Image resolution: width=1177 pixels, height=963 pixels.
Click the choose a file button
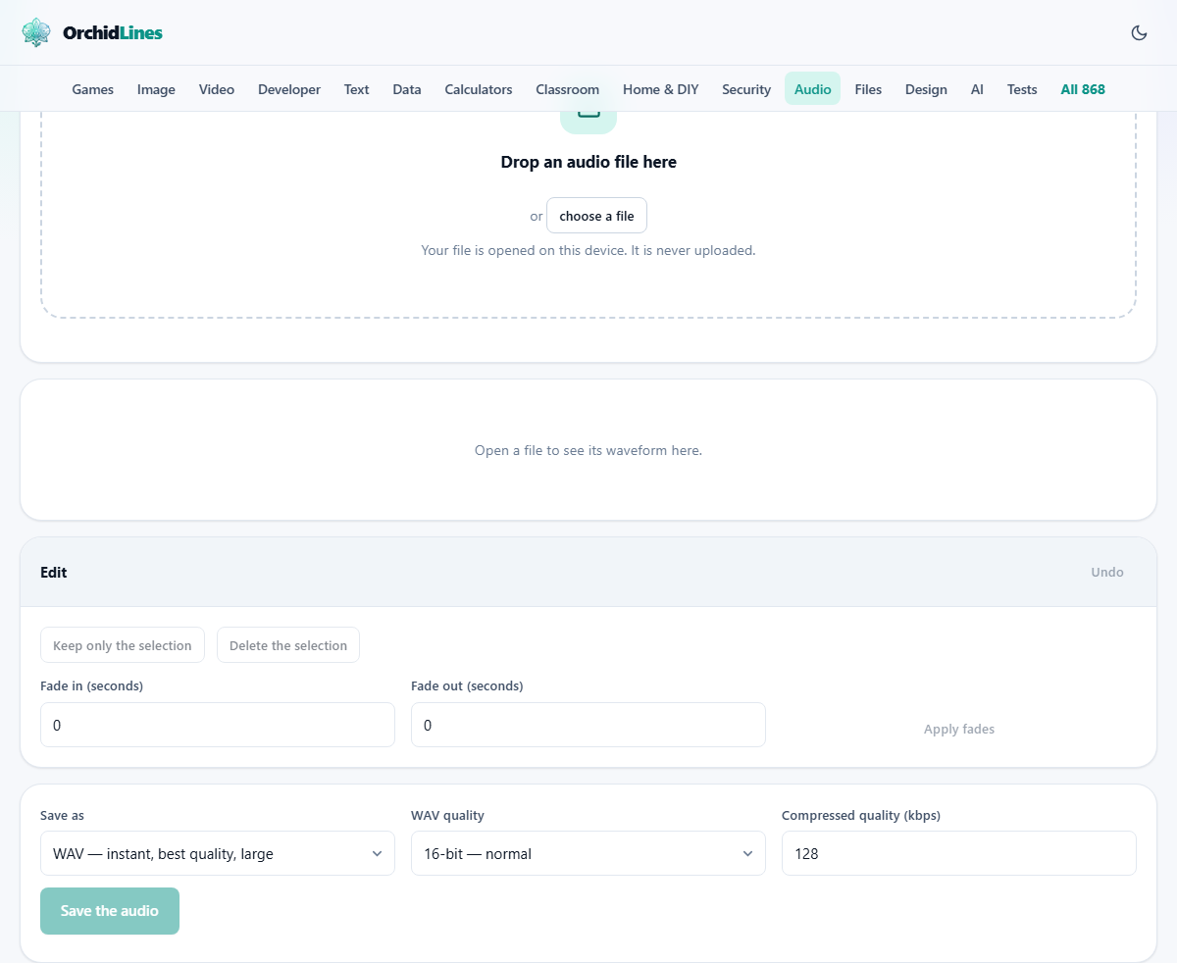point(596,216)
